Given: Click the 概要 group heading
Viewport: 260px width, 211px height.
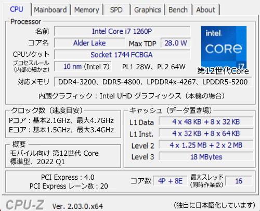Looking at the screenshot, I should 19,144.
